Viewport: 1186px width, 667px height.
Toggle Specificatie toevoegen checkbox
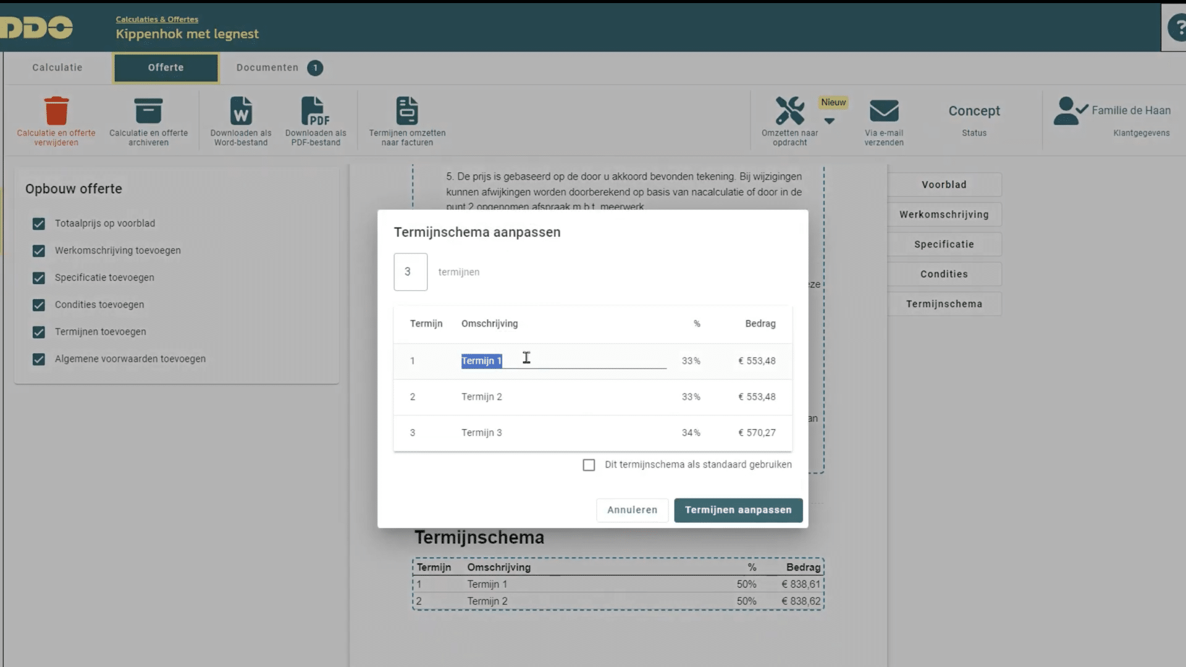[x=39, y=278]
